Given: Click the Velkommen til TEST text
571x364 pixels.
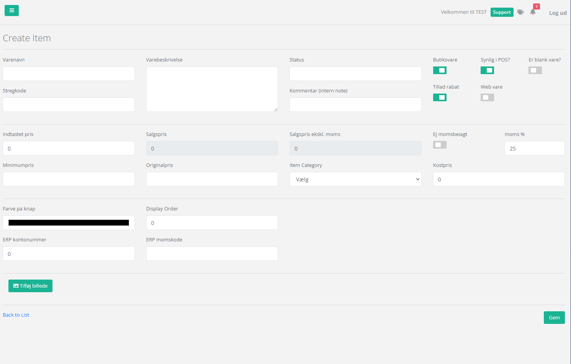Looking at the screenshot, I should coord(464,12).
